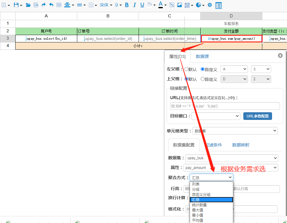
Task: Click the URL expression input field
Action: point(225,106)
